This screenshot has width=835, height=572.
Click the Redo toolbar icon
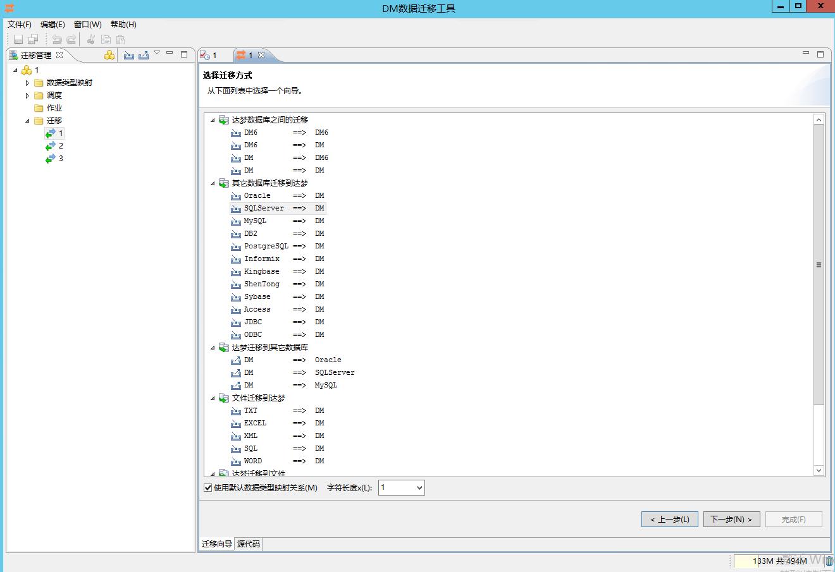click(x=71, y=39)
